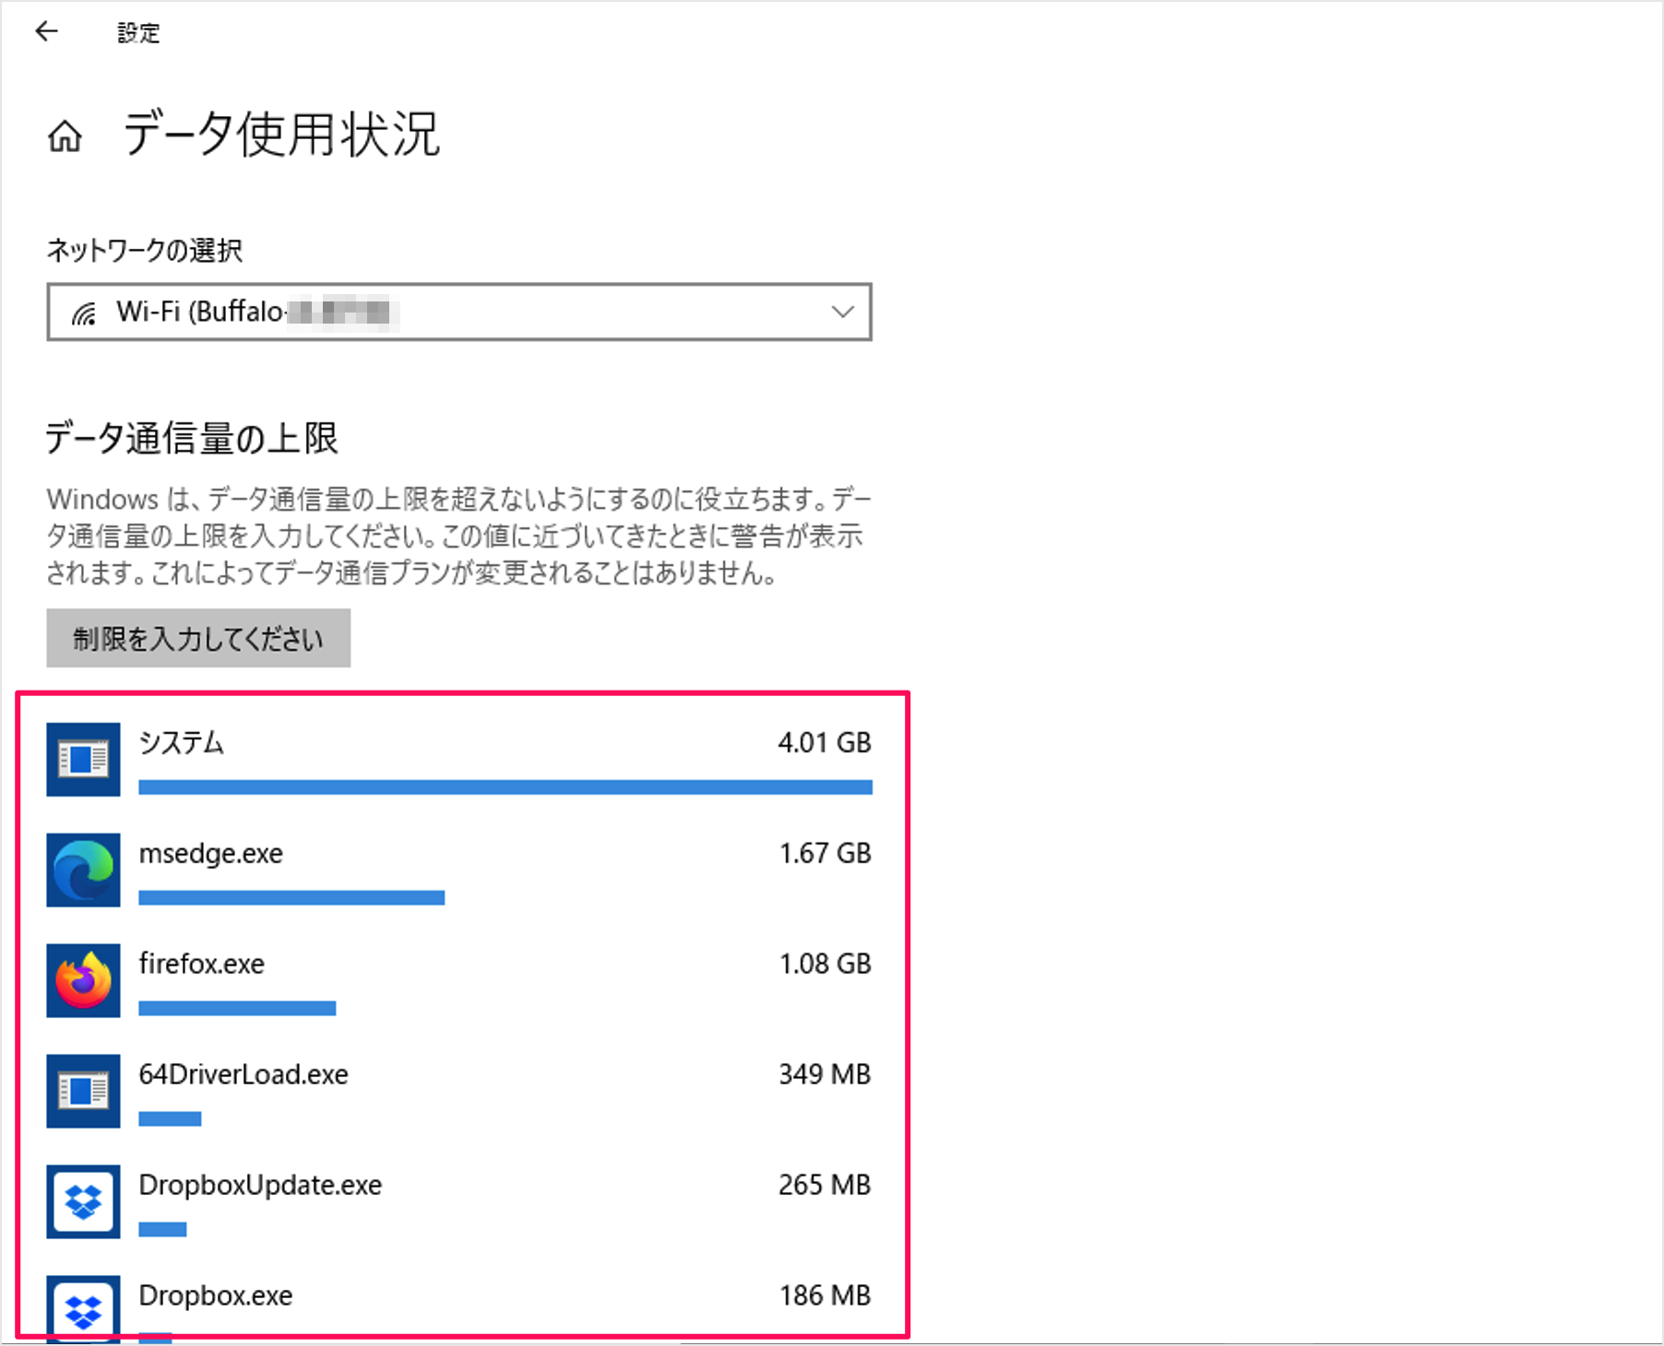
Task: Click the DropboxUpdate.exe app icon
Action: 83,1201
